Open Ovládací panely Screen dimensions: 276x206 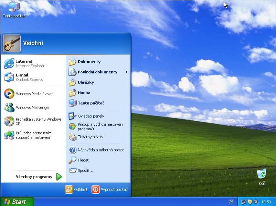click(x=98, y=116)
